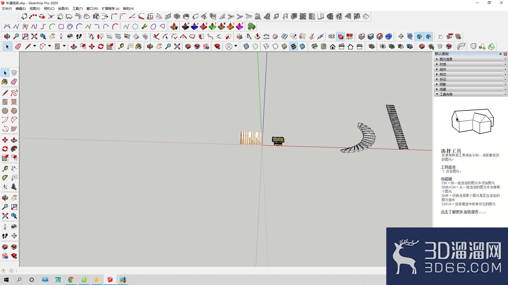508x285 pixels.
Task: Enable Wireframe face style
Action: click(266, 47)
